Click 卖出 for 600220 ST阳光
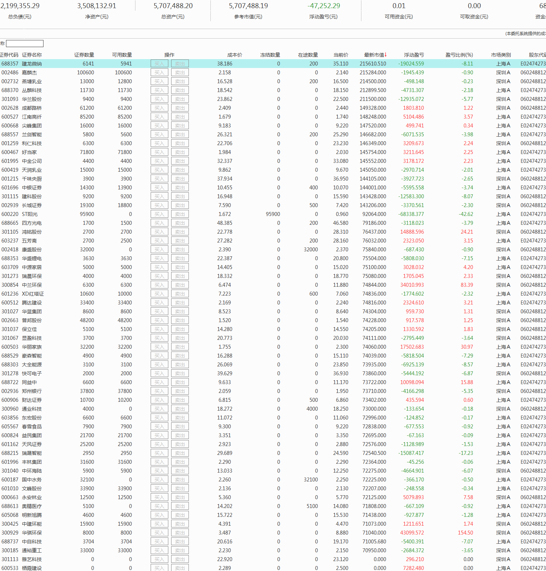 [x=180, y=214]
